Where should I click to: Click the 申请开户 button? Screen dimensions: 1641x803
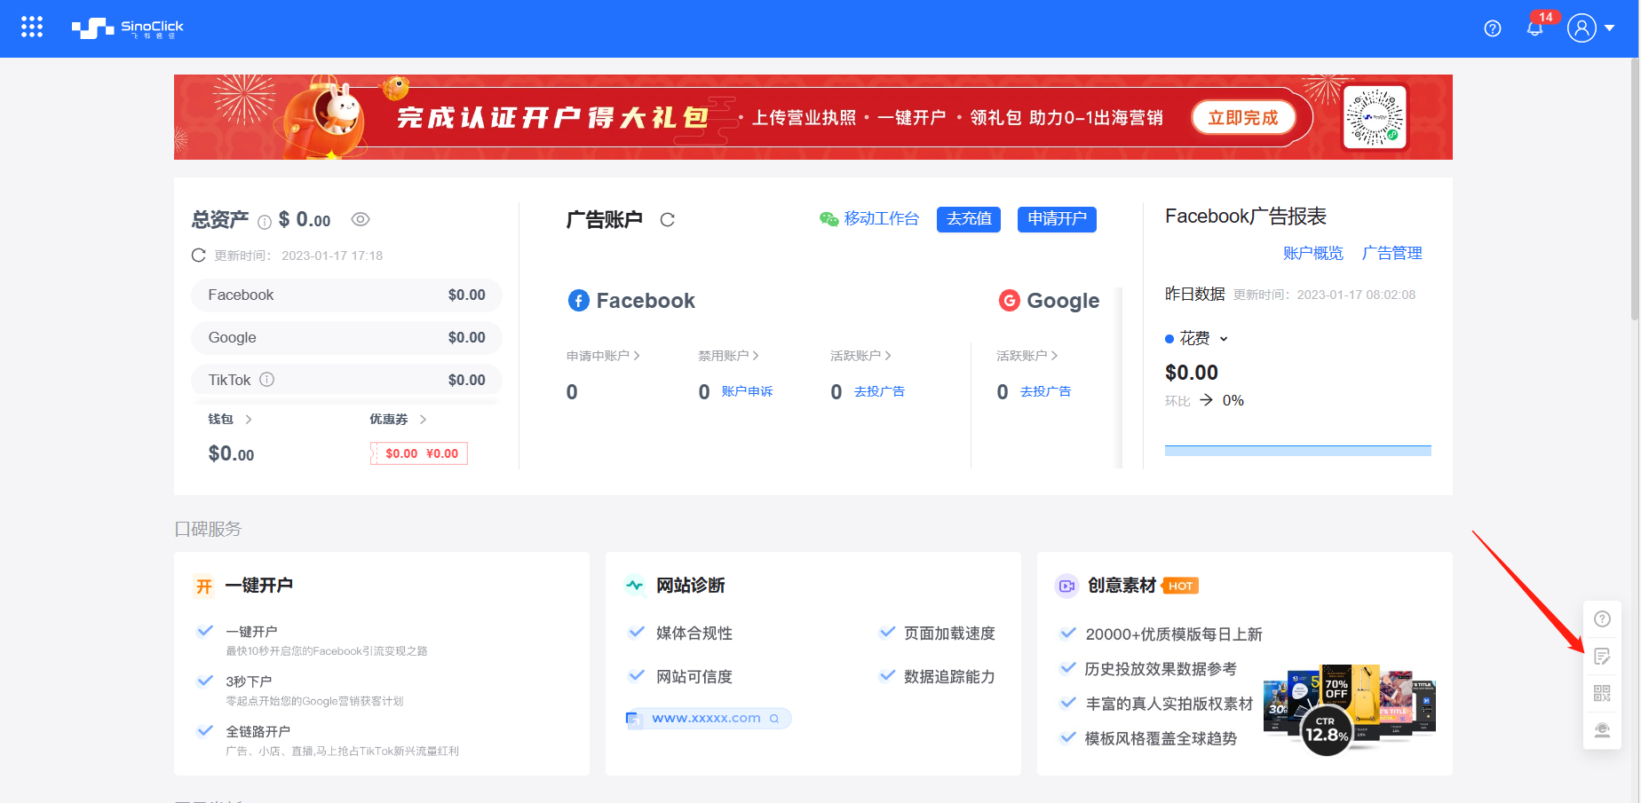pos(1057,219)
